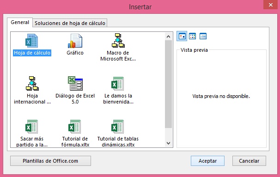Click the Hoja de cálculo label text
This screenshot has height=177, width=280.
(32, 53)
